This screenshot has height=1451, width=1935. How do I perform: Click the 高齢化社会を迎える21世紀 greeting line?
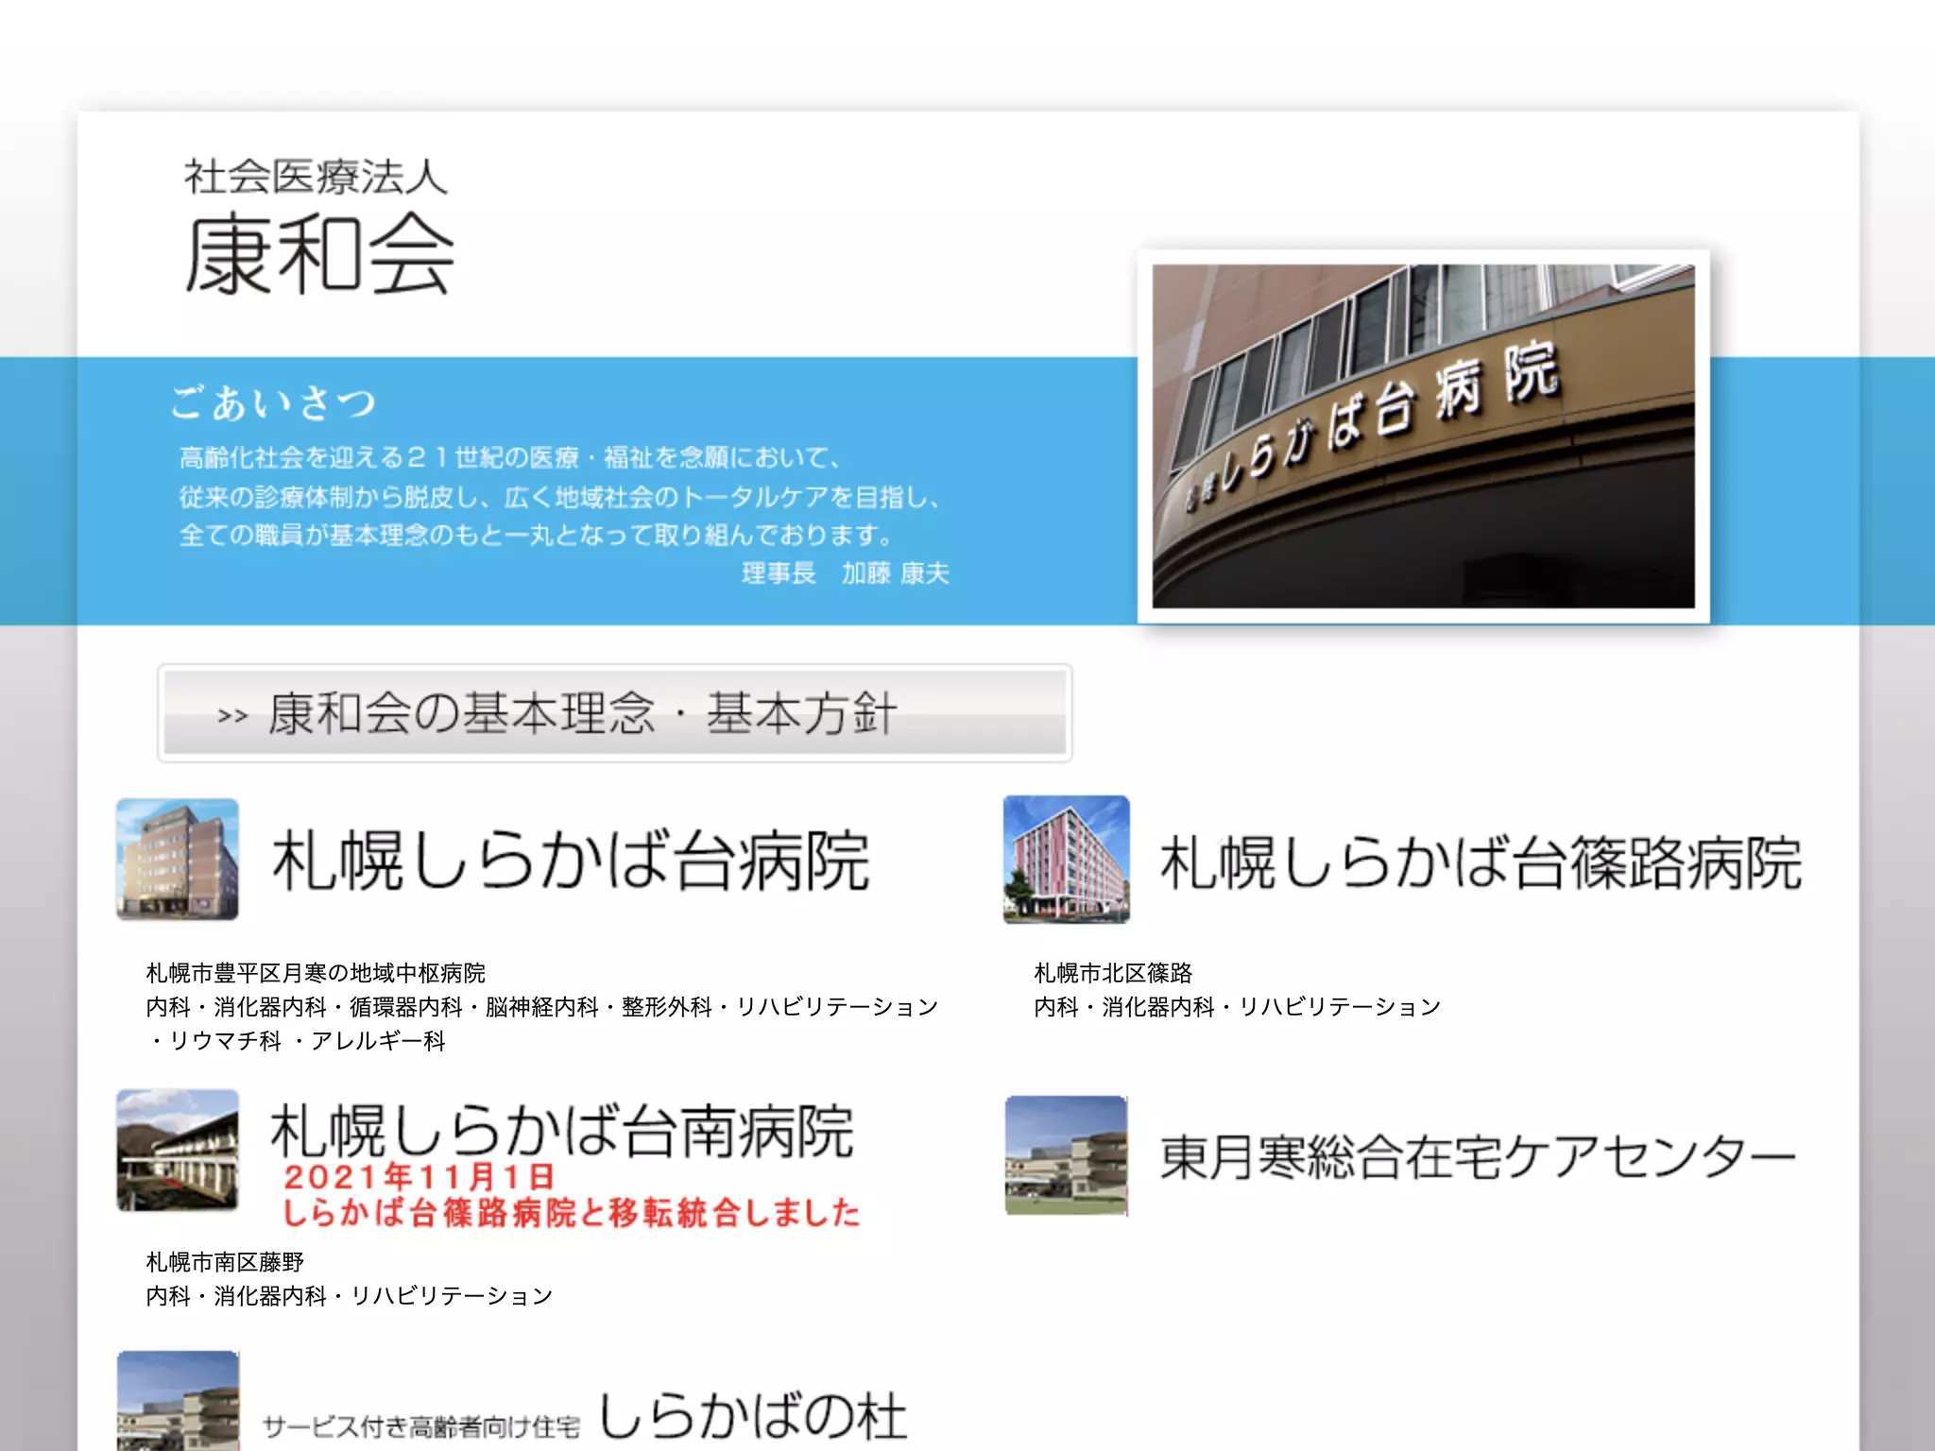(510, 457)
